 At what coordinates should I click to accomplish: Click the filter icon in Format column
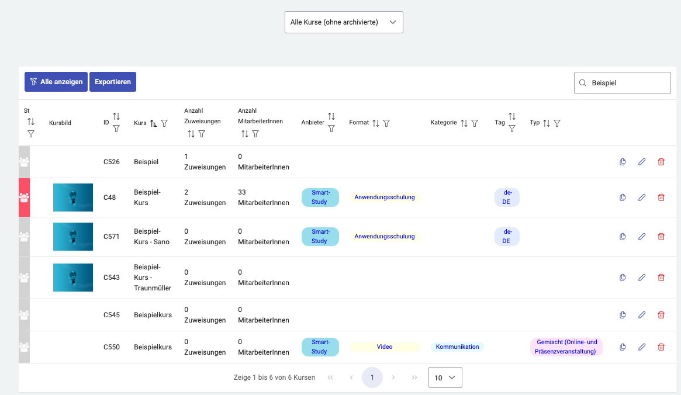coord(386,123)
